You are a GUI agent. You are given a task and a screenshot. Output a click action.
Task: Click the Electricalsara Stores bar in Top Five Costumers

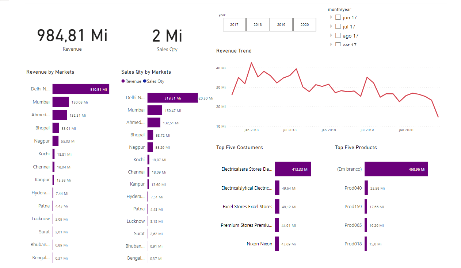293,169
